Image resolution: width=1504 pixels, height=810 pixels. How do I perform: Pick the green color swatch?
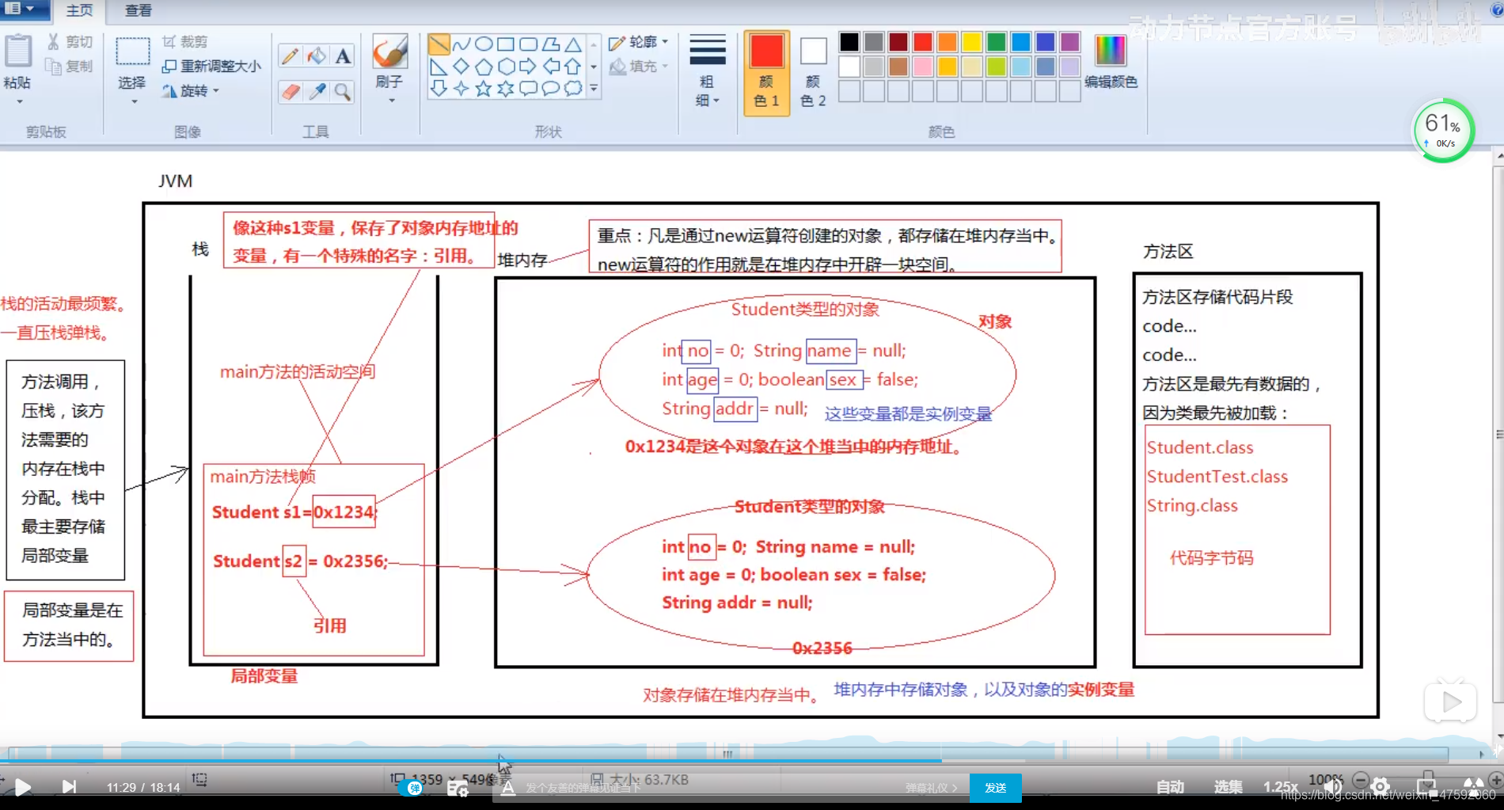[x=997, y=42]
